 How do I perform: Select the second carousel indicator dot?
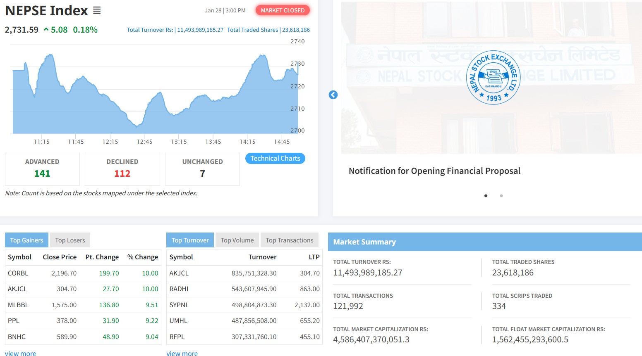(x=501, y=196)
